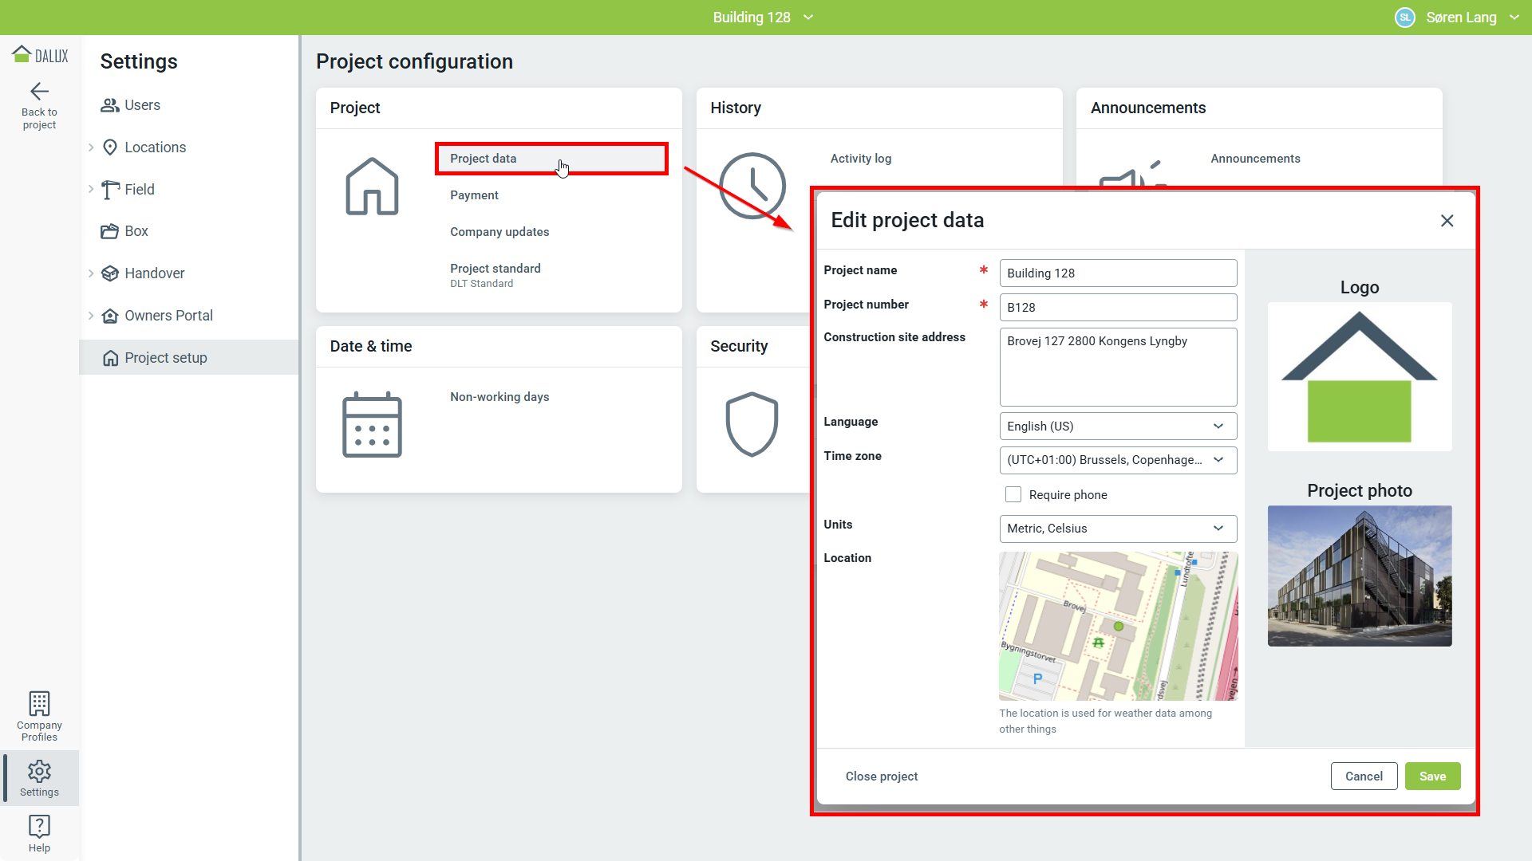Click the Dalux logo at top left
Screen dimensions: 1532x861
pyautogui.click(x=40, y=55)
